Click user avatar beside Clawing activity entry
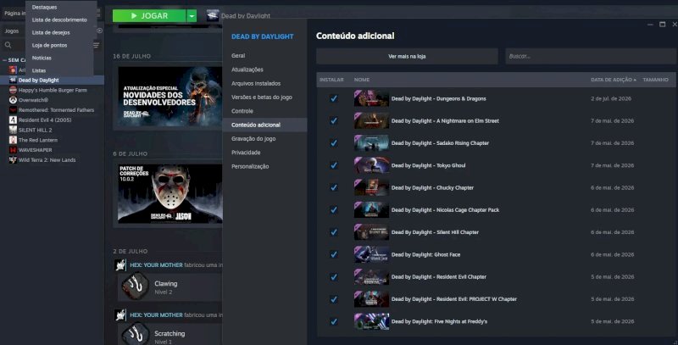 tap(120, 265)
